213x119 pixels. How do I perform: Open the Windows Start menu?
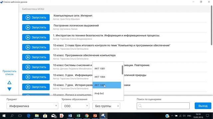[4, 116]
